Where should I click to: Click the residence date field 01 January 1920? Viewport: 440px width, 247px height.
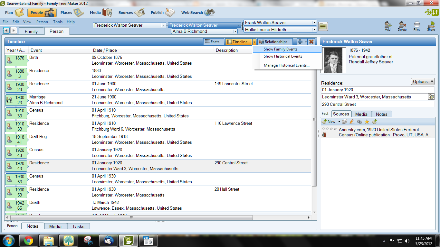[x=378, y=90]
